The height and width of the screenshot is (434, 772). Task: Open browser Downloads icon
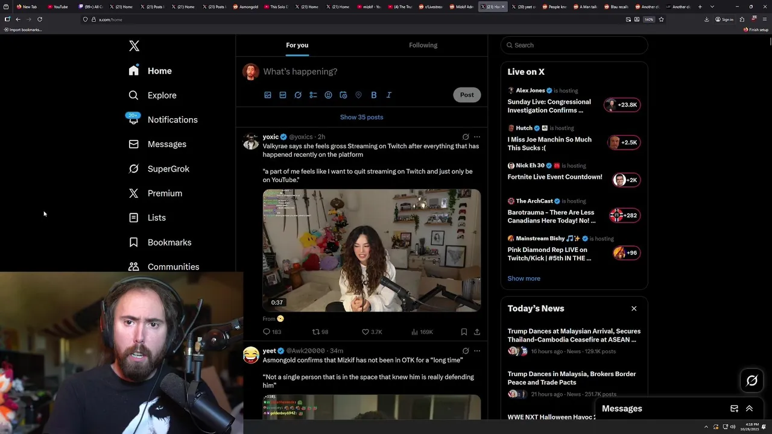pyautogui.click(x=706, y=19)
